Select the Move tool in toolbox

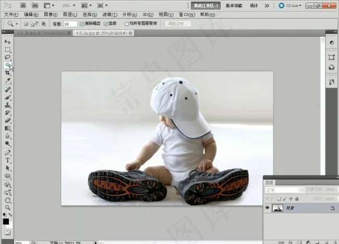(x=7, y=41)
